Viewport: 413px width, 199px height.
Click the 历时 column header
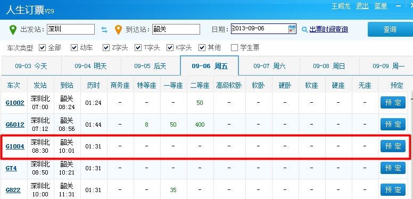(94, 85)
